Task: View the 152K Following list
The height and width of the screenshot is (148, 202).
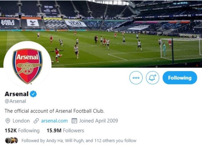Action: (x=22, y=131)
